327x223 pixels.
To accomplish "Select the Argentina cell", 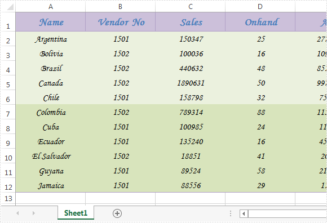I will (51, 39).
